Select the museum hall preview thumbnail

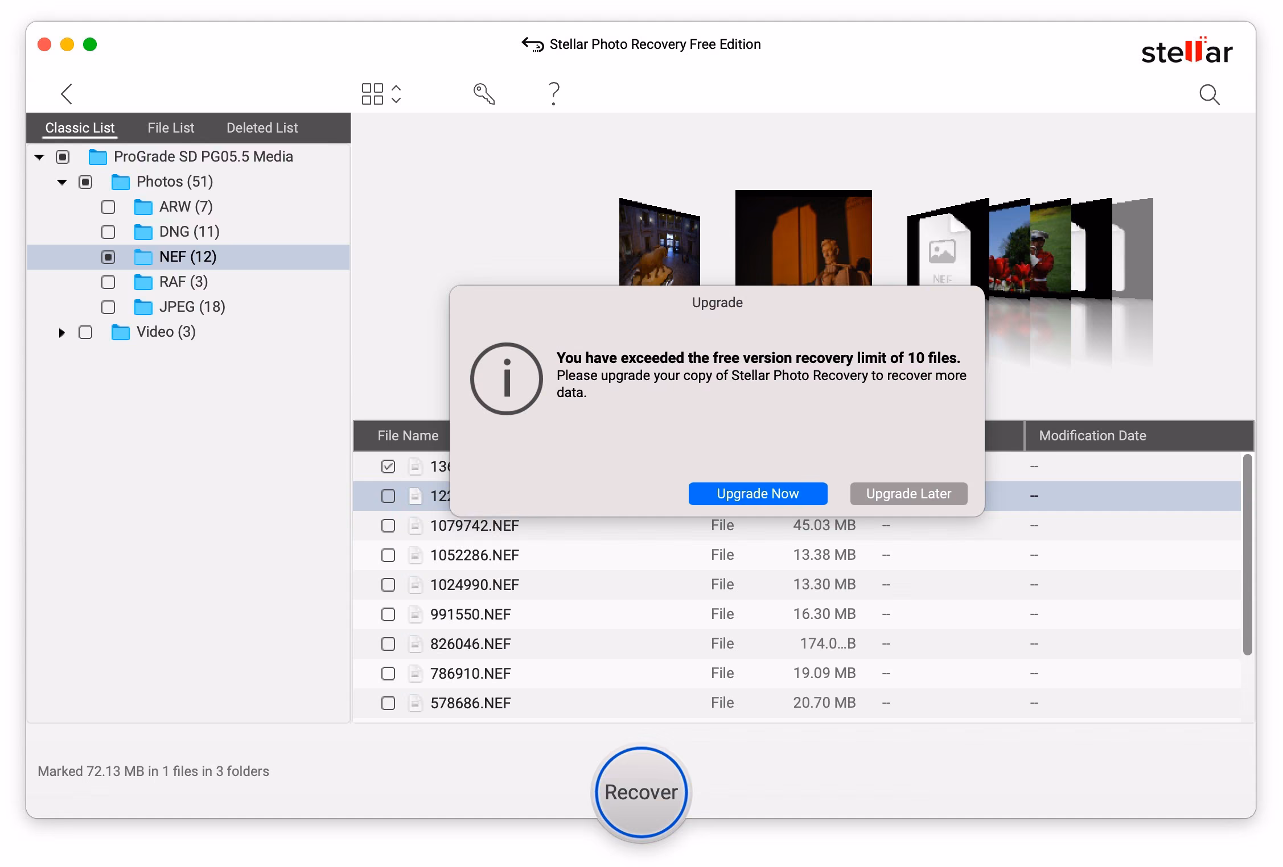[659, 242]
